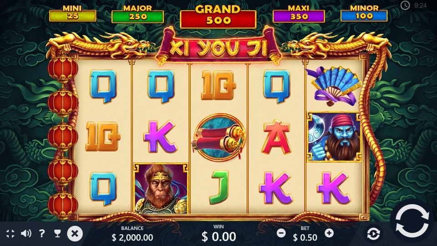Click the GRAND 500 jackpot panel
437x246 pixels.
pyautogui.click(x=218, y=17)
